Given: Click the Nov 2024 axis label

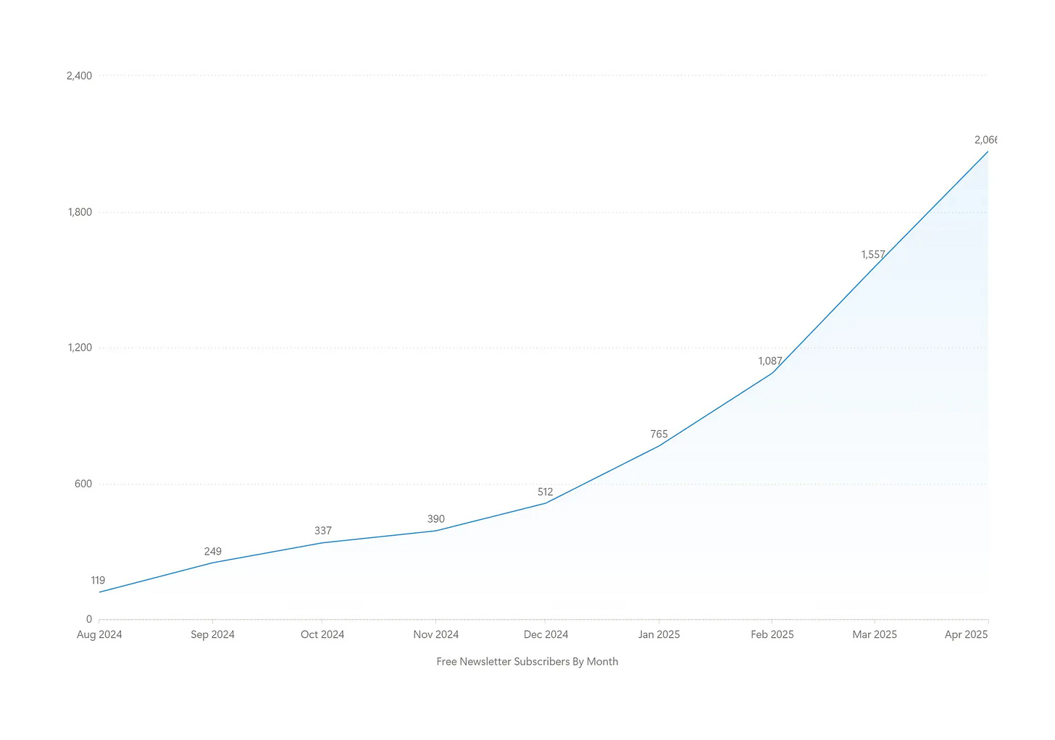Looking at the screenshot, I should 436,634.
